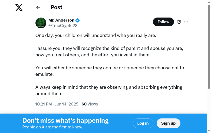The width and height of the screenshot is (211, 133).
Task: Follow Mr. Anderson
Action: point(163,22)
